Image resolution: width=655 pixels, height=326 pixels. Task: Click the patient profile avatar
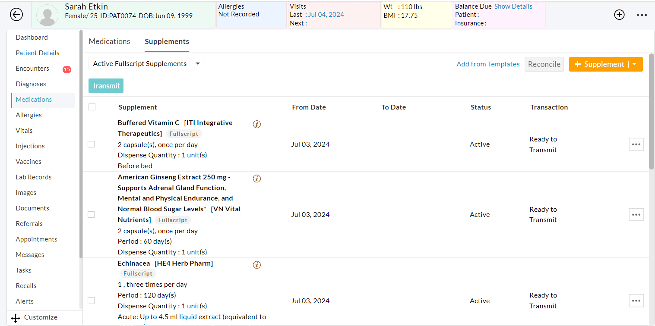pyautogui.click(x=47, y=15)
